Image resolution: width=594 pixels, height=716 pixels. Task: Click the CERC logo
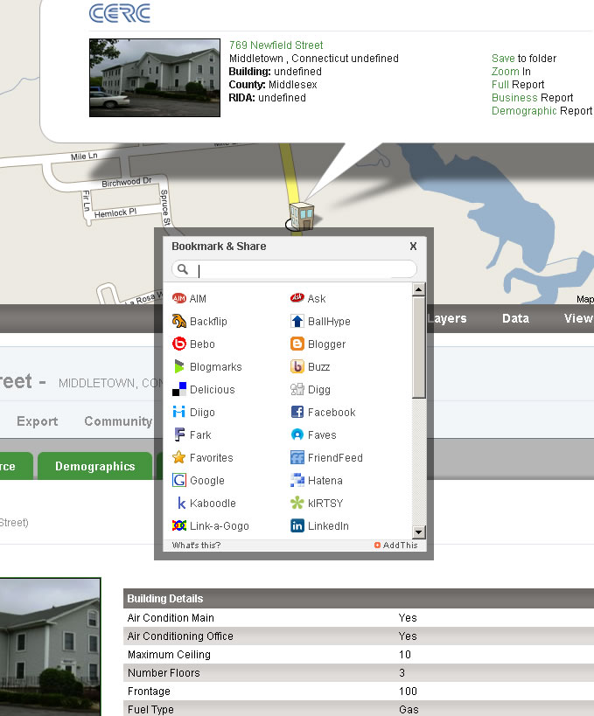coord(120,13)
